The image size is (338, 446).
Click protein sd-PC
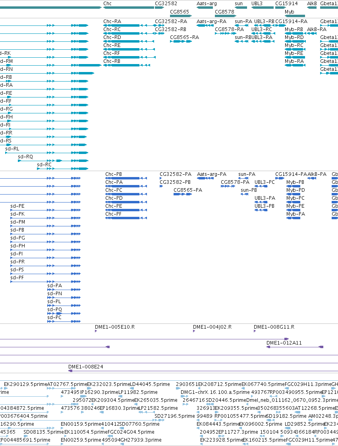click(x=64, y=321)
